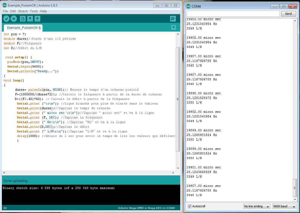Screen dimensions: 300x213
Task: Click the serial message input field
Action: [x=233, y=14]
